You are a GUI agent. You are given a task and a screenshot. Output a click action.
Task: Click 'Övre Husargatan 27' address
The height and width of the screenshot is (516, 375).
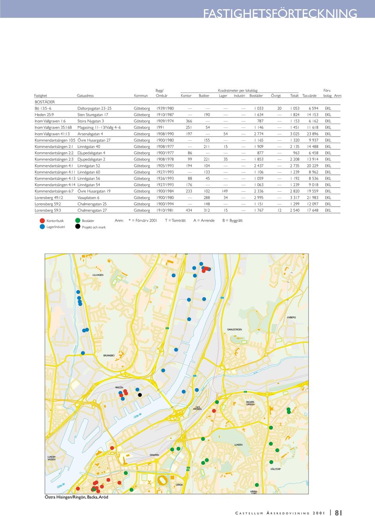coord(94,140)
